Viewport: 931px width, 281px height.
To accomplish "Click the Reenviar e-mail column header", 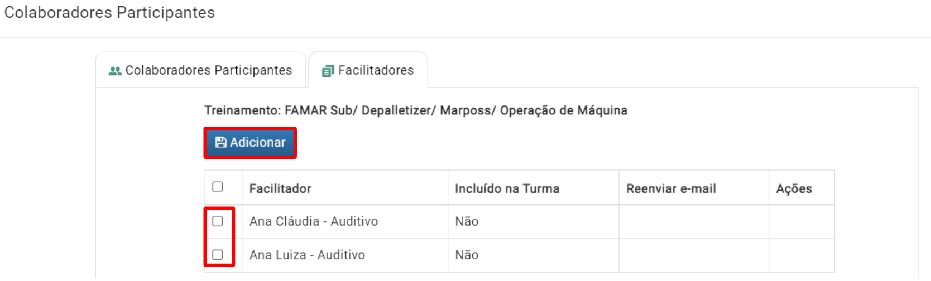I will (671, 188).
